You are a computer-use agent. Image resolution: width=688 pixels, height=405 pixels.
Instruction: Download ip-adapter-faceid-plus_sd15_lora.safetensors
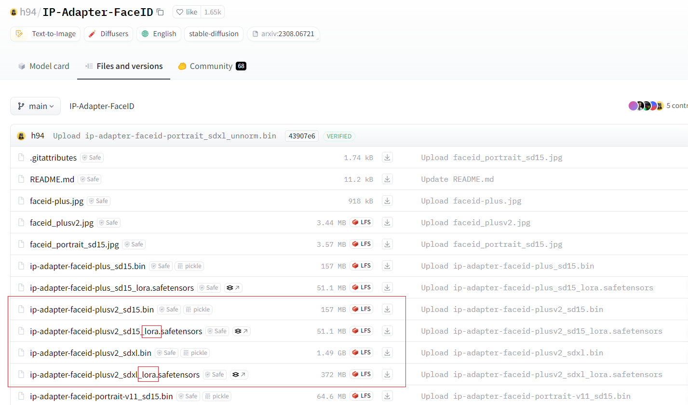[x=387, y=287]
